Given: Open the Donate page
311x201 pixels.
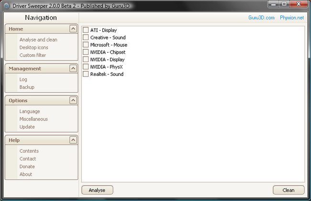Looking at the screenshot, I should point(27,167).
